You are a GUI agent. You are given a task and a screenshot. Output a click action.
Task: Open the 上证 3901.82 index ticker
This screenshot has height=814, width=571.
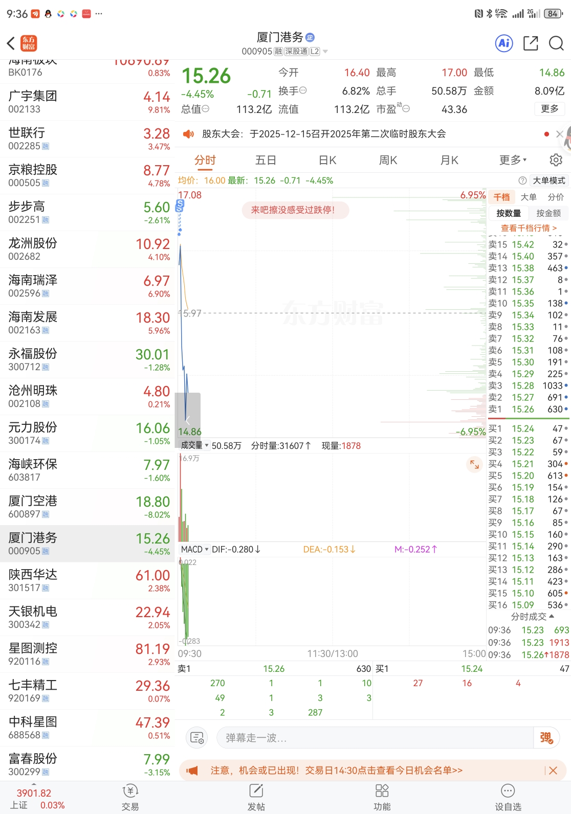point(37,799)
